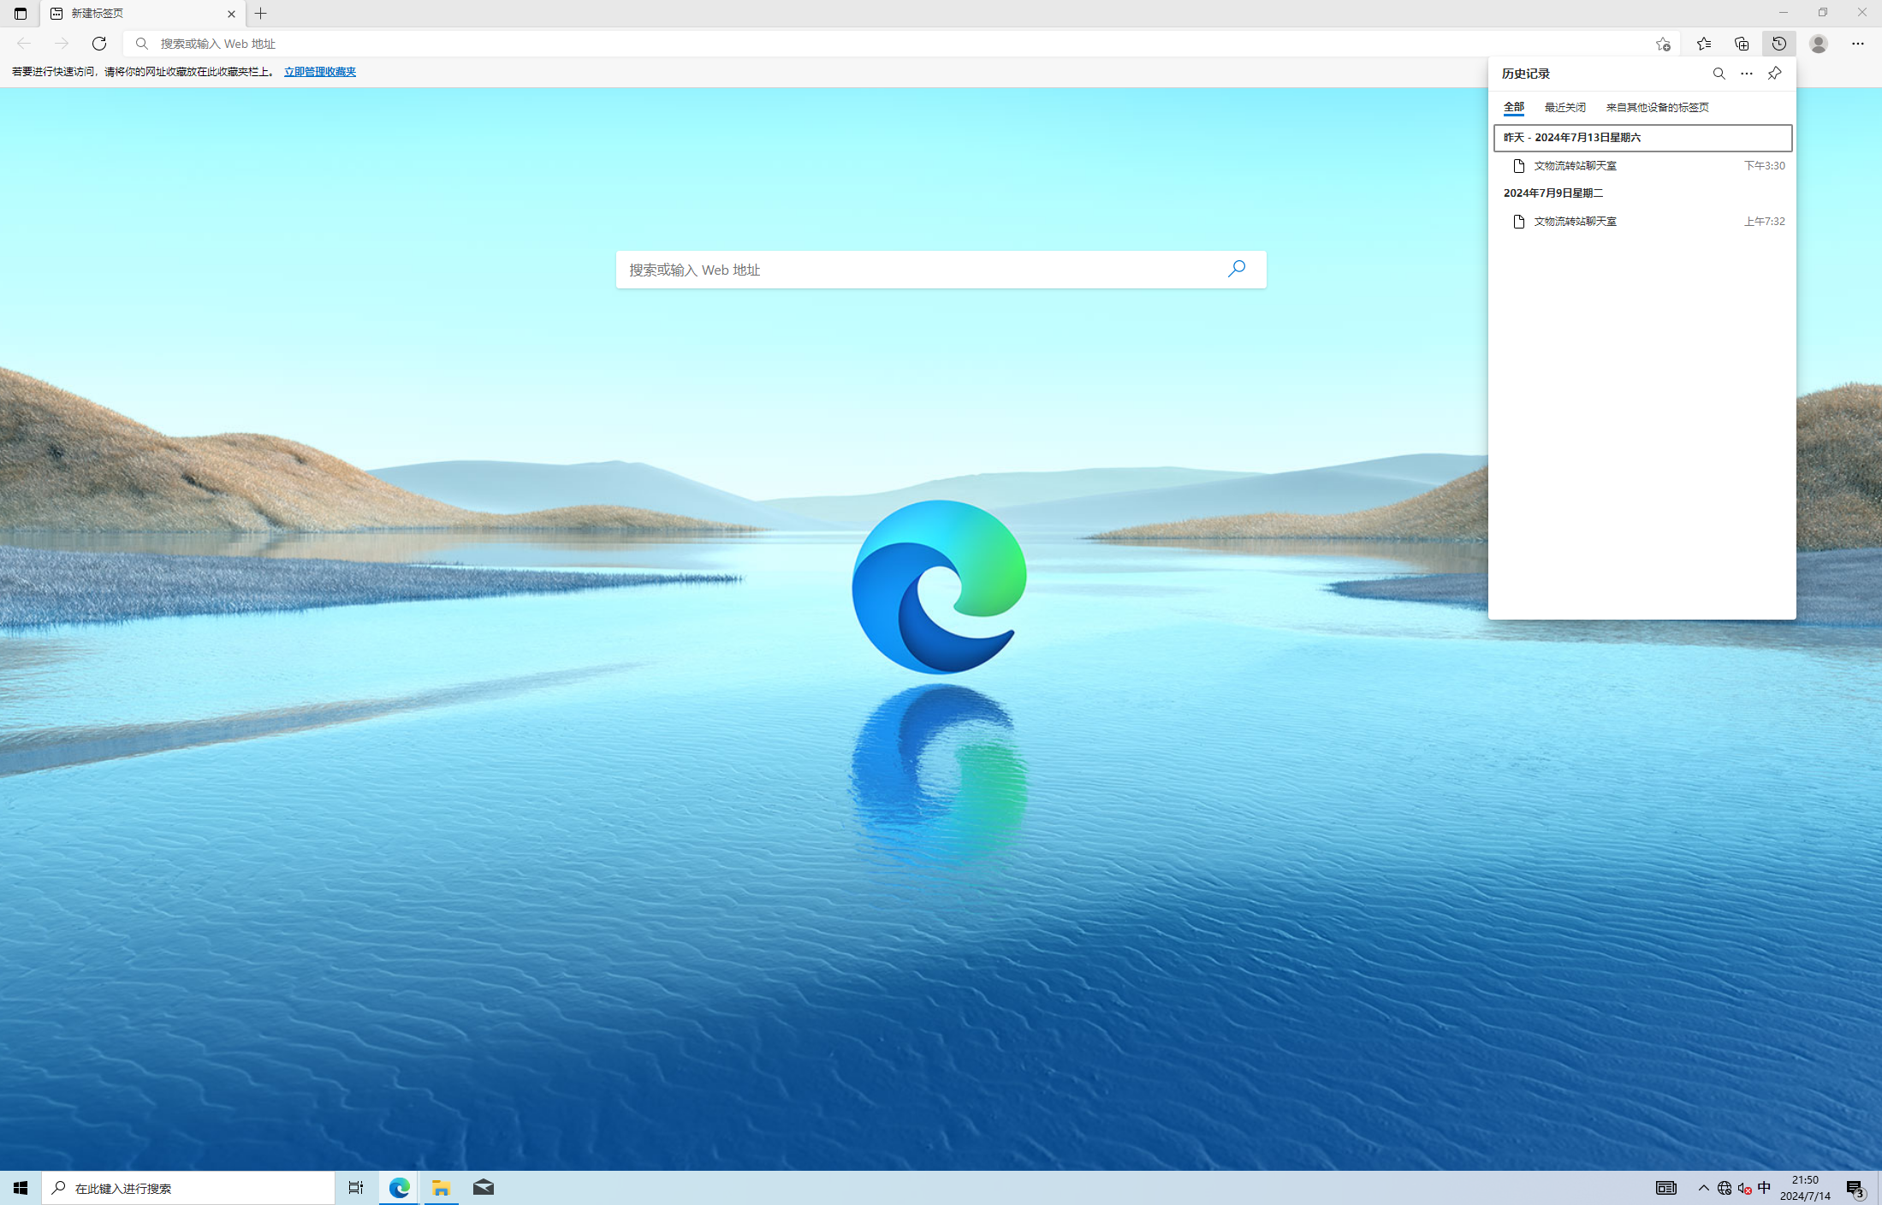Open Edge Settings and more menu
Viewport: 1882px width, 1205px height.
1858,44
